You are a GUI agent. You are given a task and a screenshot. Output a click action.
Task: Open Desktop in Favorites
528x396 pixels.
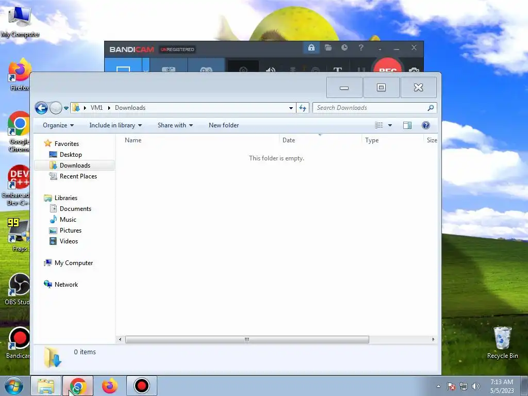click(71, 155)
